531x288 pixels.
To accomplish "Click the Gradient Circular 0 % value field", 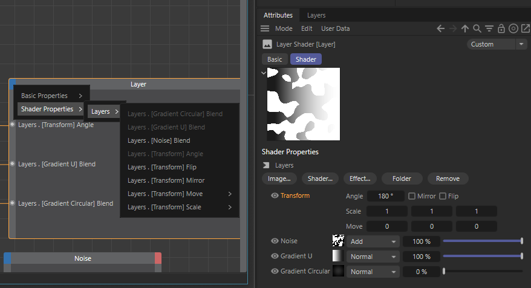I will [422, 272].
